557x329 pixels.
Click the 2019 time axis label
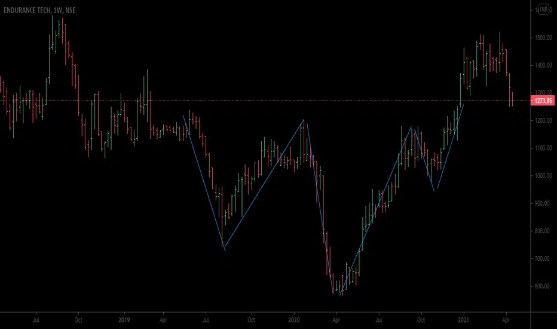click(124, 320)
